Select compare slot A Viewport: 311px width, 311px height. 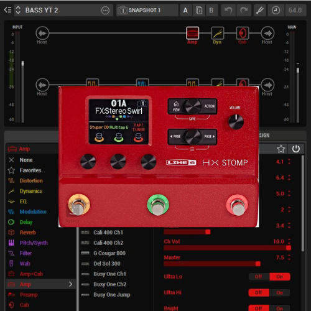click(x=185, y=10)
